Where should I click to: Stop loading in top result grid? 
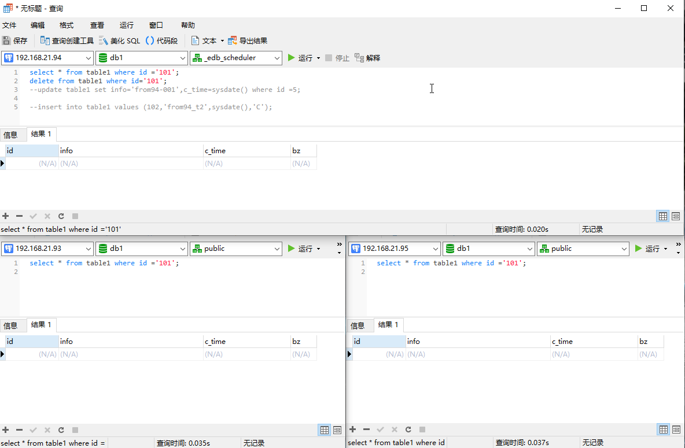pyautogui.click(x=75, y=216)
